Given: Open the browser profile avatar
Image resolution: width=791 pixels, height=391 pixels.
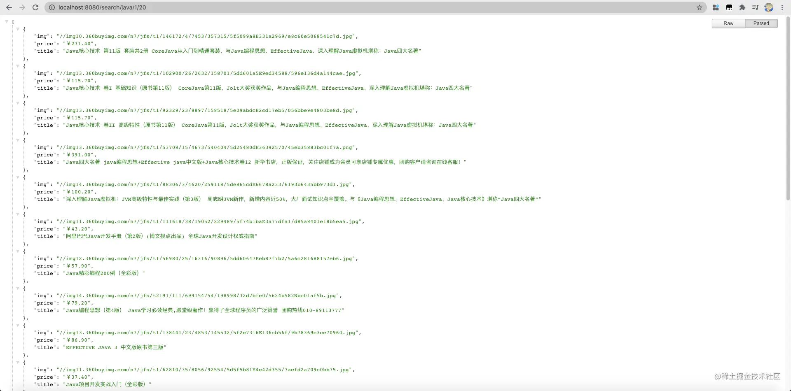Looking at the screenshot, I should (x=769, y=7).
